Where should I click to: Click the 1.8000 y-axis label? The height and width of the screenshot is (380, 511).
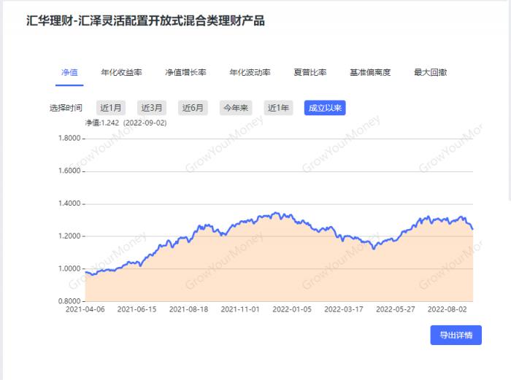point(69,138)
